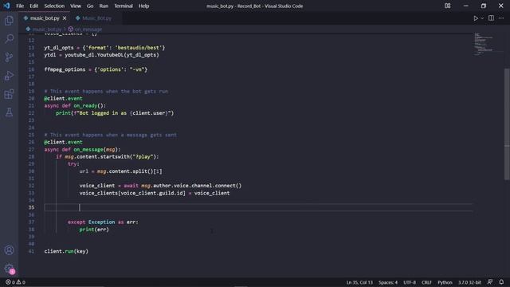The height and width of the screenshot is (287, 510).
Task: Run Python file with play button
Action: coord(476,18)
